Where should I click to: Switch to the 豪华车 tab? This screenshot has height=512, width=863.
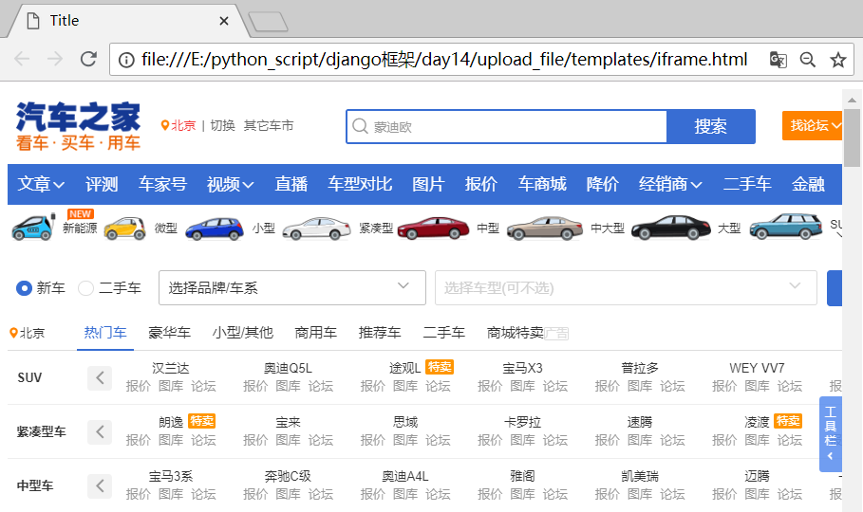pyautogui.click(x=170, y=333)
